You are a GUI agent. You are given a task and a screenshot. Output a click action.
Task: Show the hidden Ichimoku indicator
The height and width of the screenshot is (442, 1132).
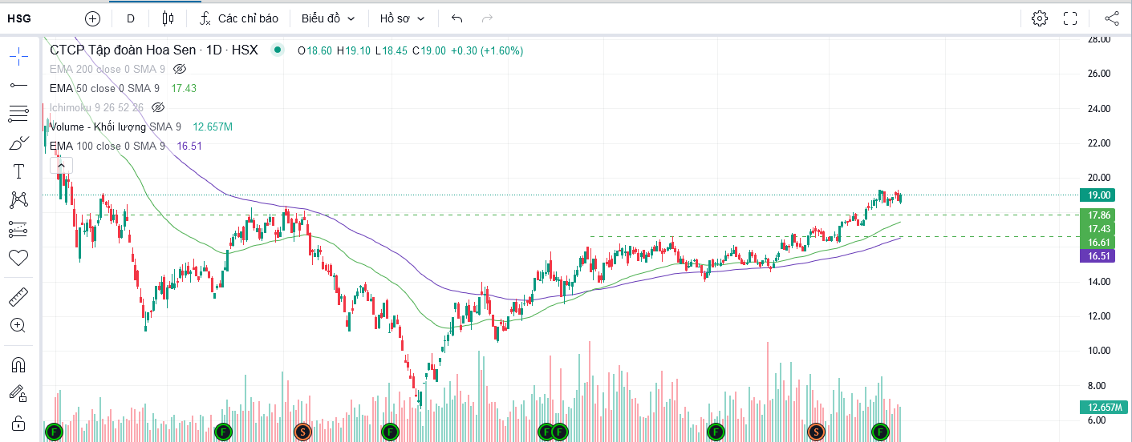[158, 107]
